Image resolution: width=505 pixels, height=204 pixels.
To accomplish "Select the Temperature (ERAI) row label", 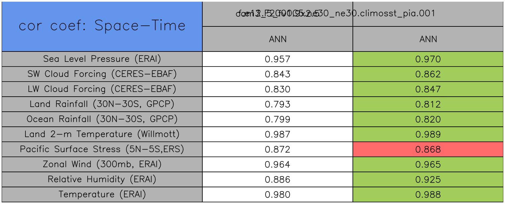I will (102, 195).
